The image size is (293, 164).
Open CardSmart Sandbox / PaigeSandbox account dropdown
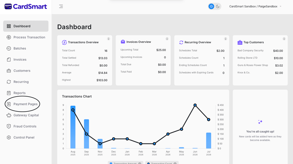pyautogui.click(x=255, y=7)
